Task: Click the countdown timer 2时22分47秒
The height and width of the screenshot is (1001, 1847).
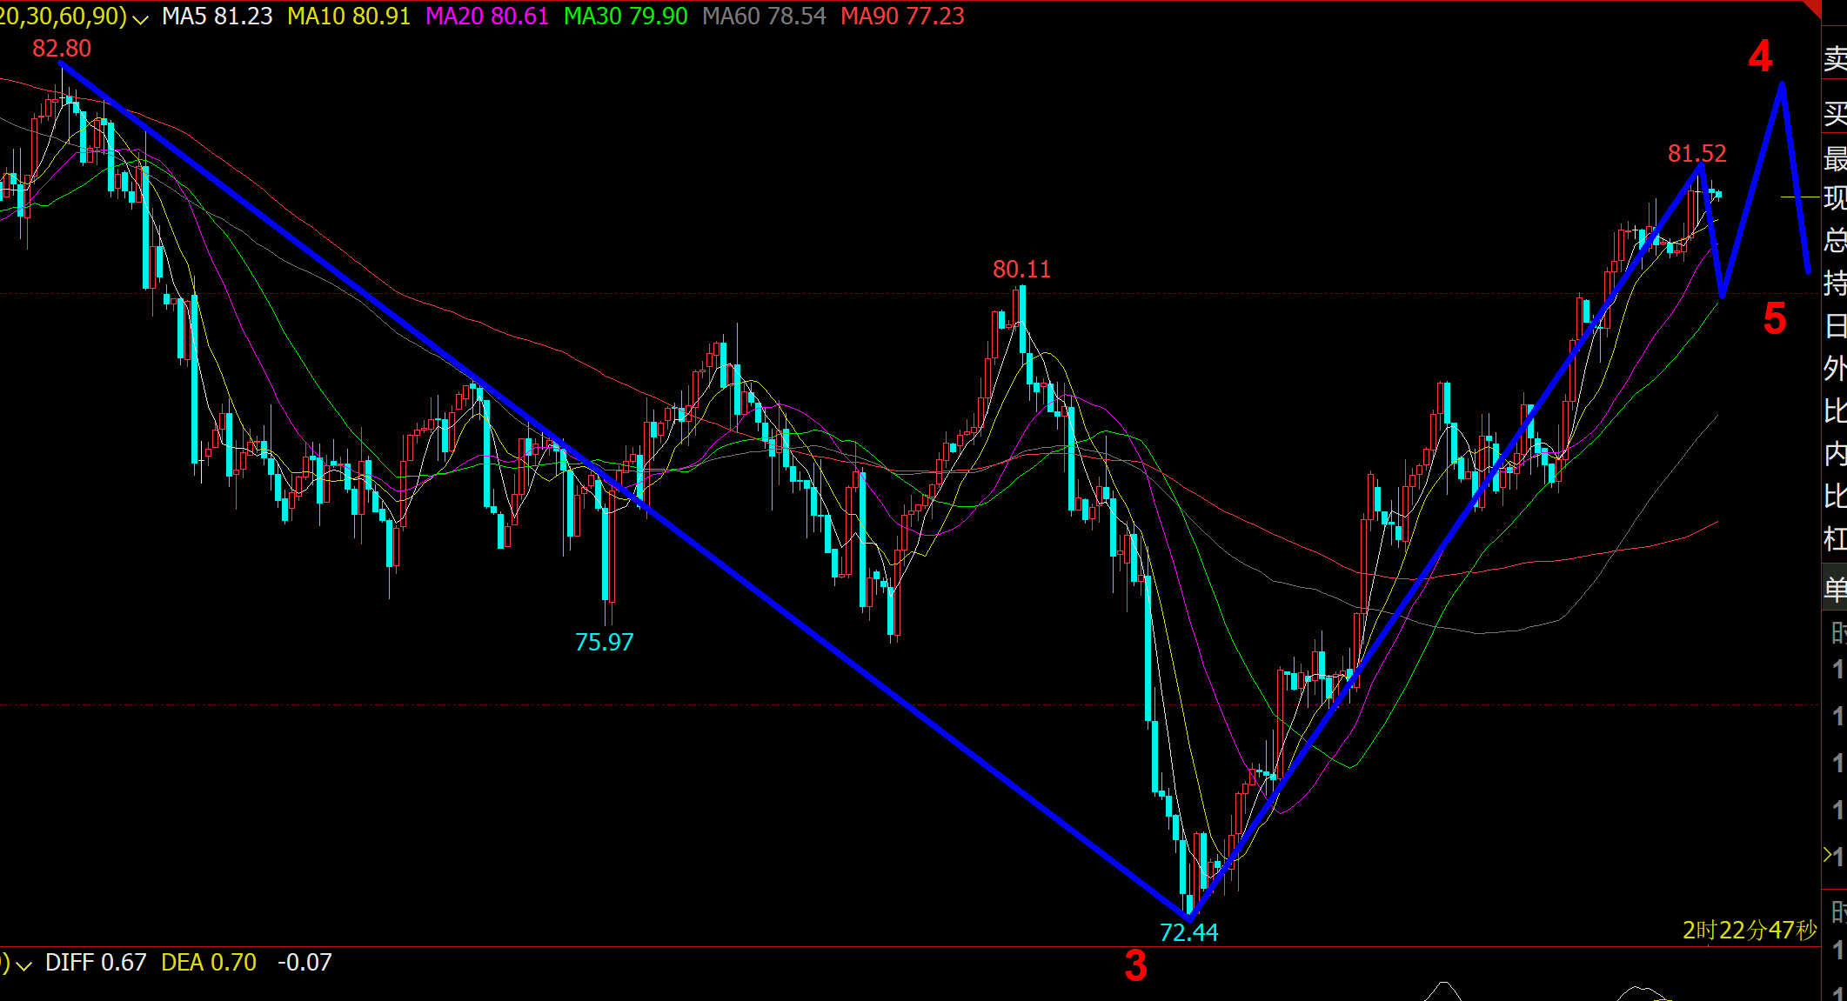Action: tap(1750, 931)
